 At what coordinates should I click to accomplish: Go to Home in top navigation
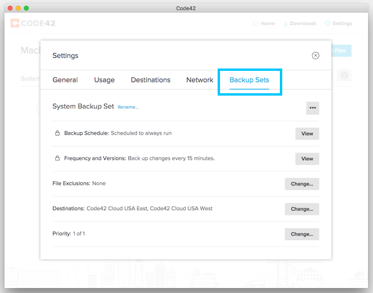coord(264,23)
